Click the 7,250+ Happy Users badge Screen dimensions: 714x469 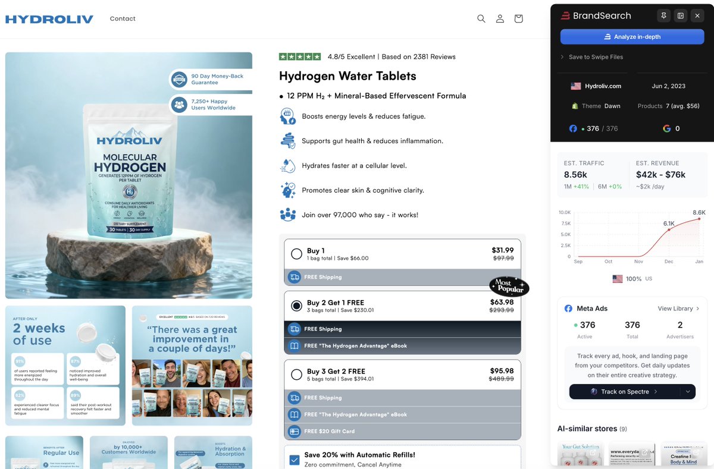(x=211, y=105)
